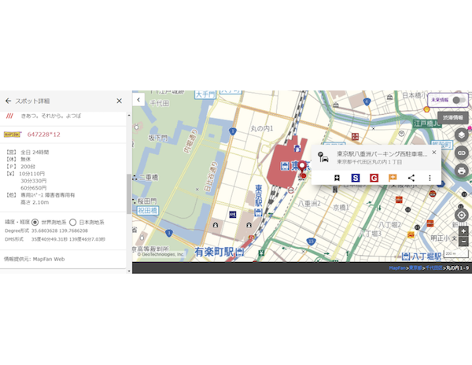
Task: Open the 渋滞情報 traffic info button
Action: [453, 118]
